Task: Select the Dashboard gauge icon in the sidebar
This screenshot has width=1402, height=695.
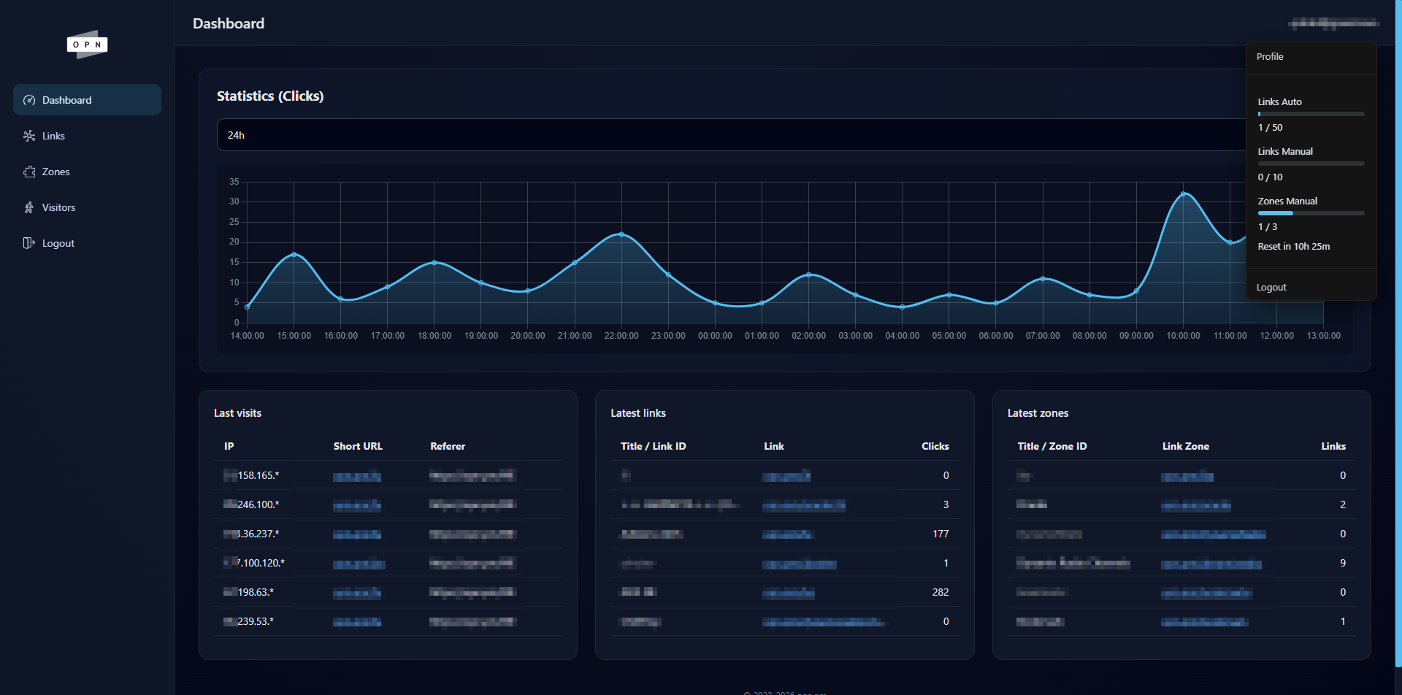Action: click(29, 100)
